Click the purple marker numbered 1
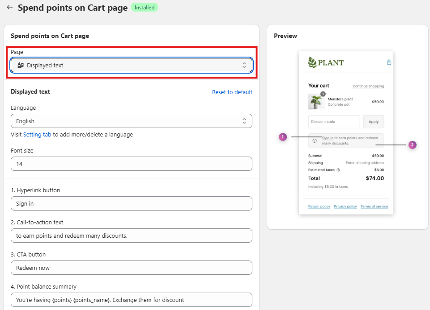The image size is (430, 310). coord(282,137)
